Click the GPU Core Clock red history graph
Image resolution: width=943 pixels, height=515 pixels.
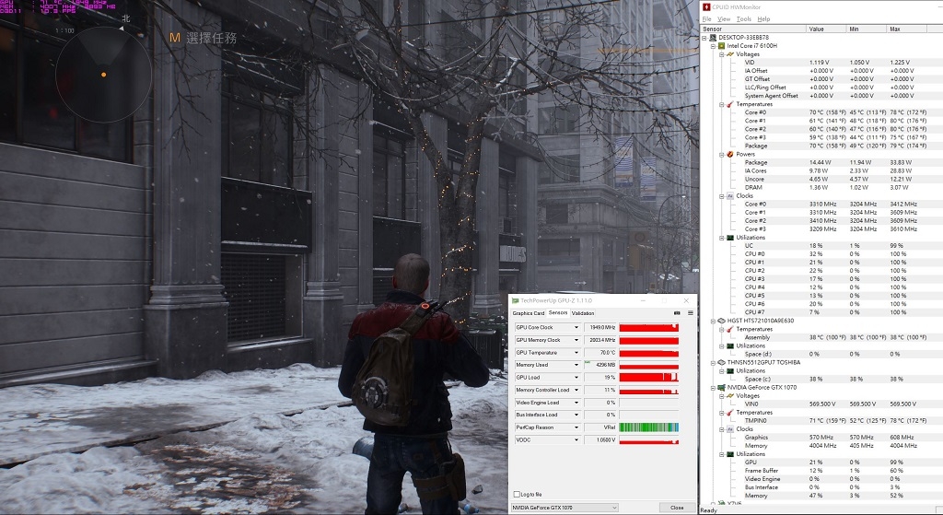649,328
